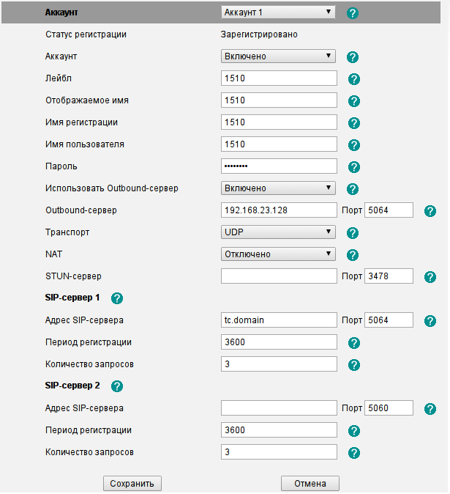Screen dimensions: 450x494
Task: Click help icon next to Outbound-сервер port
Action: 430,211
